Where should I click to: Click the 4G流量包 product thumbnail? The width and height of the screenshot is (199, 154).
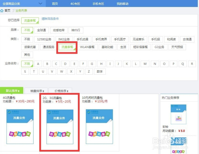click(20, 127)
